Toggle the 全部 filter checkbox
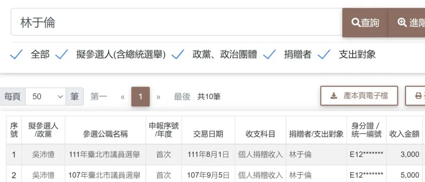This screenshot has height=182, width=425. 16,54
